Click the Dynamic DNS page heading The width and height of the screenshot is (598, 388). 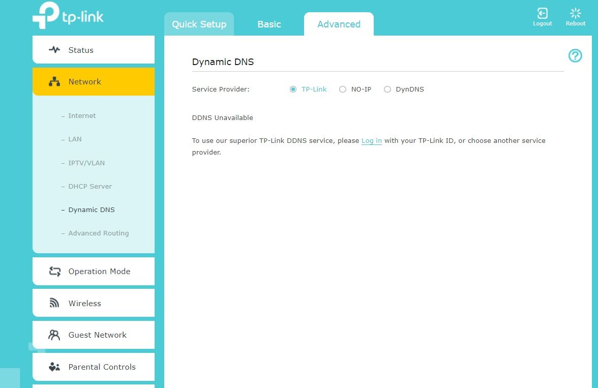tap(223, 62)
